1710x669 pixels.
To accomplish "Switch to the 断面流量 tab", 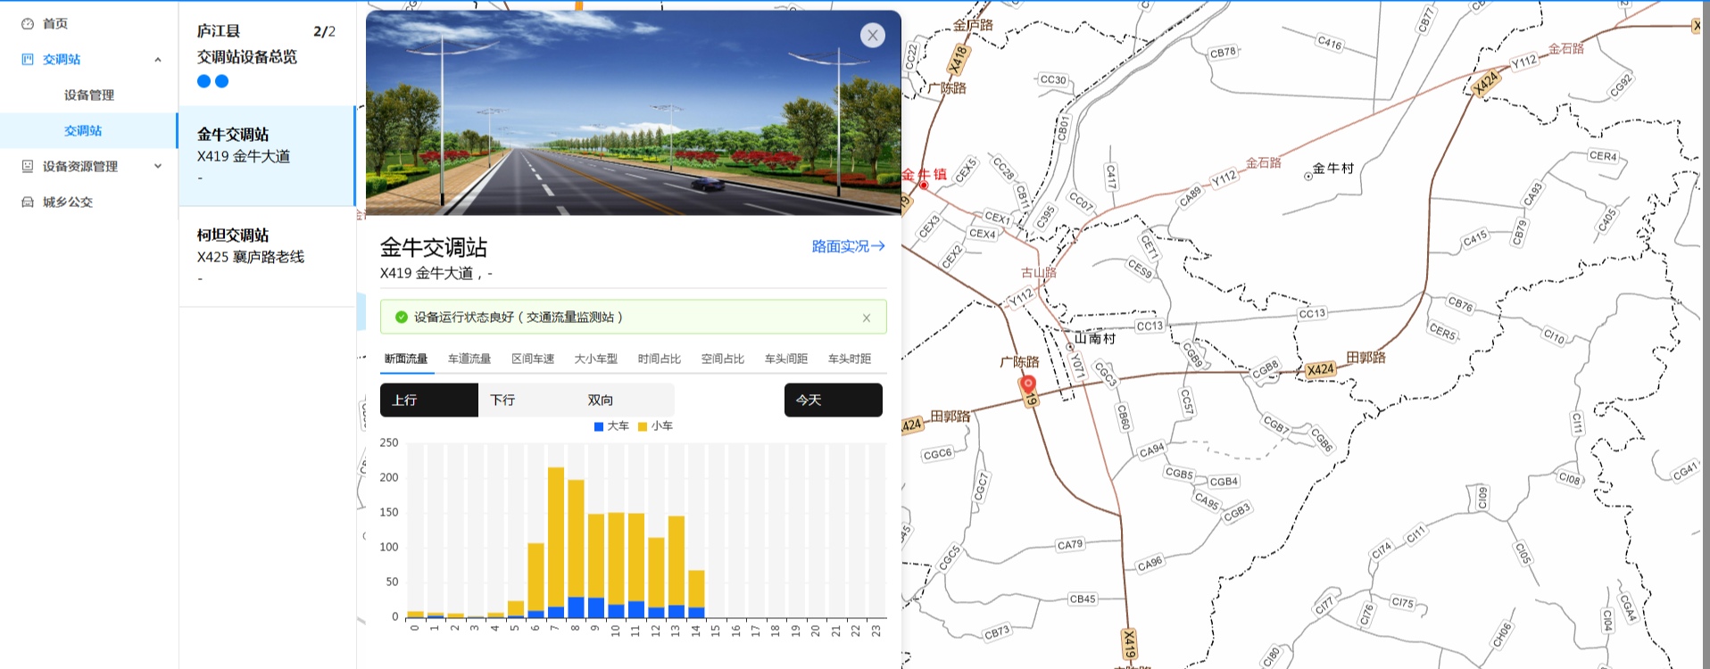I will (x=406, y=359).
